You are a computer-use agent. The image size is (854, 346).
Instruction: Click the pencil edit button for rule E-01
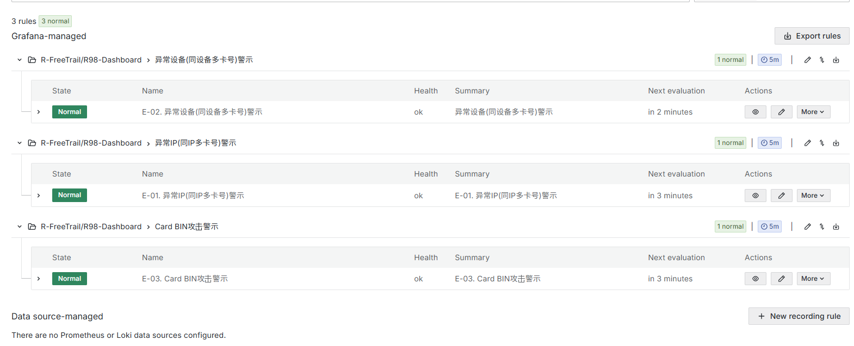pyautogui.click(x=781, y=196)
